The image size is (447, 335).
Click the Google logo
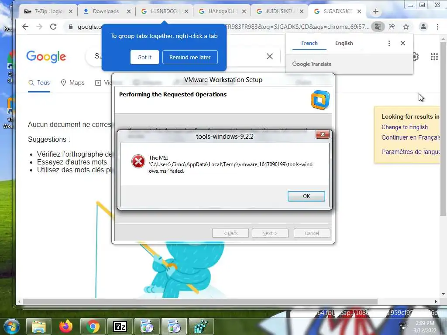click(x=46, y=57)
